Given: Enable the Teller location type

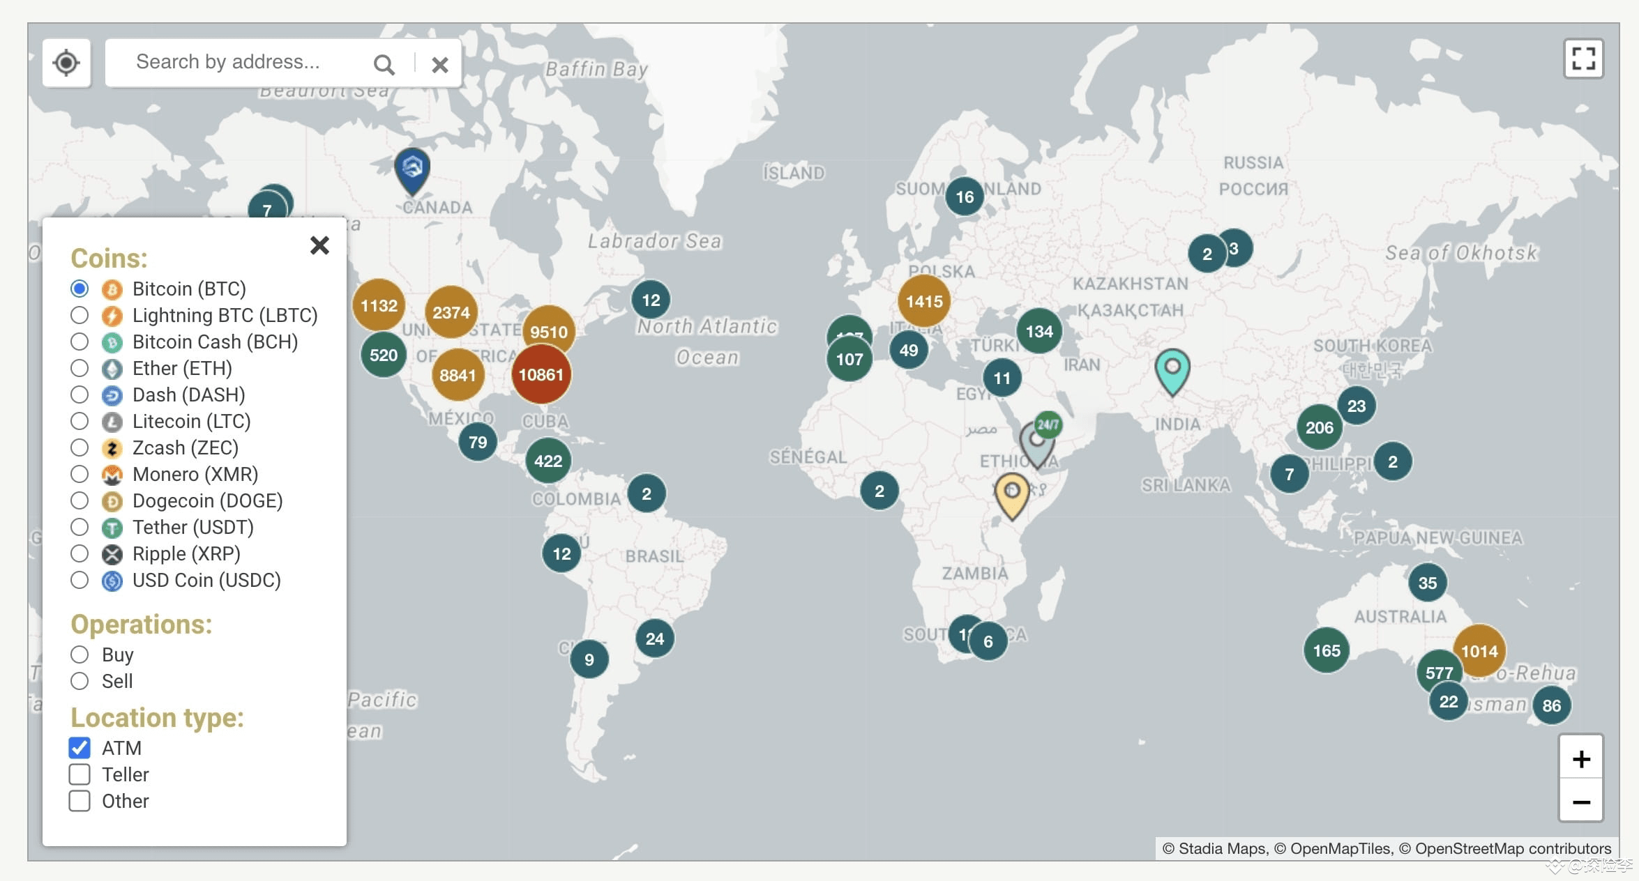Looking at the screenshot, I should [x=80, y=774].
